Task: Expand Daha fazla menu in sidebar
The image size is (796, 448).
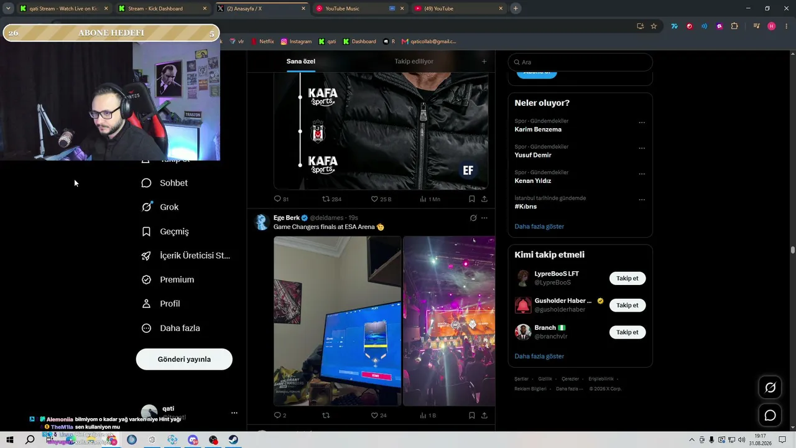Action: tap(170, 328)
